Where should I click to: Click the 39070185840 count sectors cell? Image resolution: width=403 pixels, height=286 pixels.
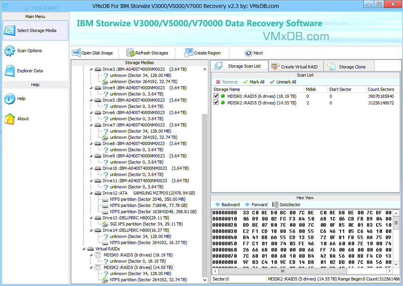381,96
